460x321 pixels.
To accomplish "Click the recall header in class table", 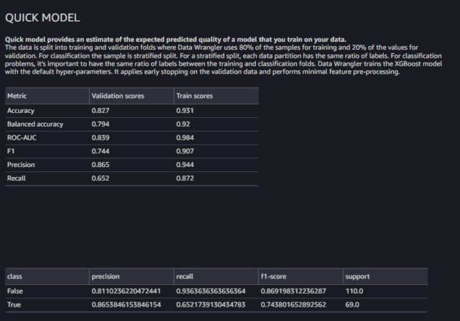I will coord(185,276).
